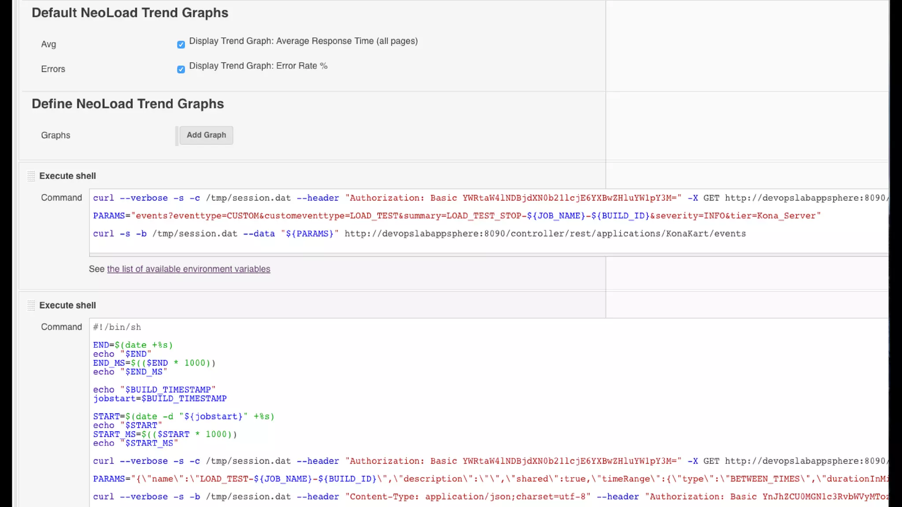Click the 'Display Trend Graph: Error Rate %' label
Image resolution: width=902 pixels, height=507 pixels.
tap(258, 66)
